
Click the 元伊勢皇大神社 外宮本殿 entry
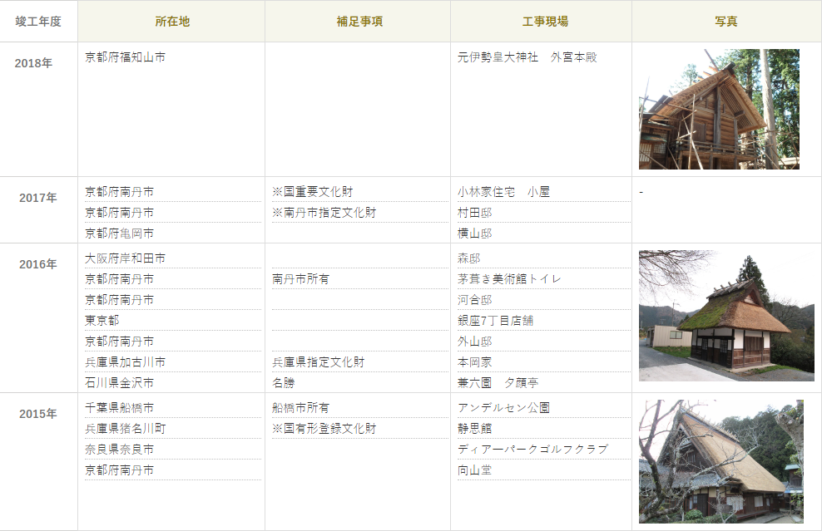(x=527, y=57)
